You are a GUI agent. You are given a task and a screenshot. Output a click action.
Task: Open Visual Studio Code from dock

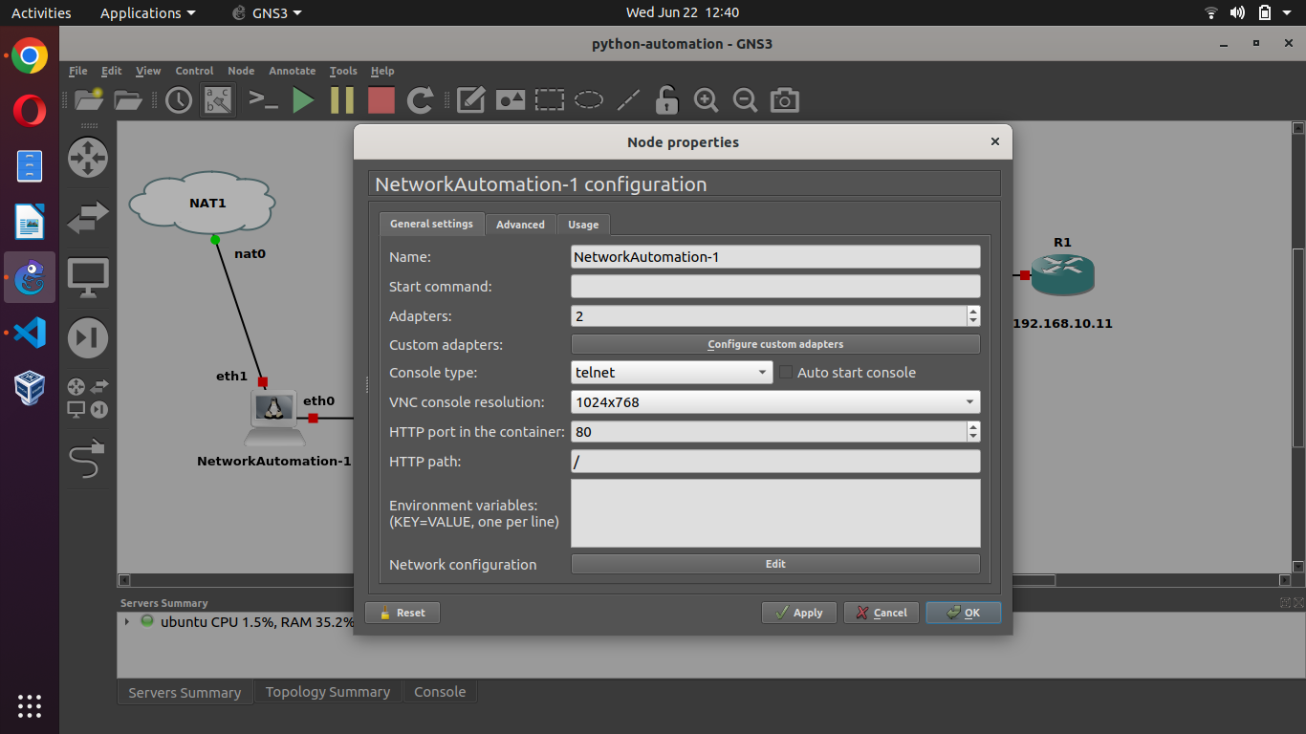point(30,333)
